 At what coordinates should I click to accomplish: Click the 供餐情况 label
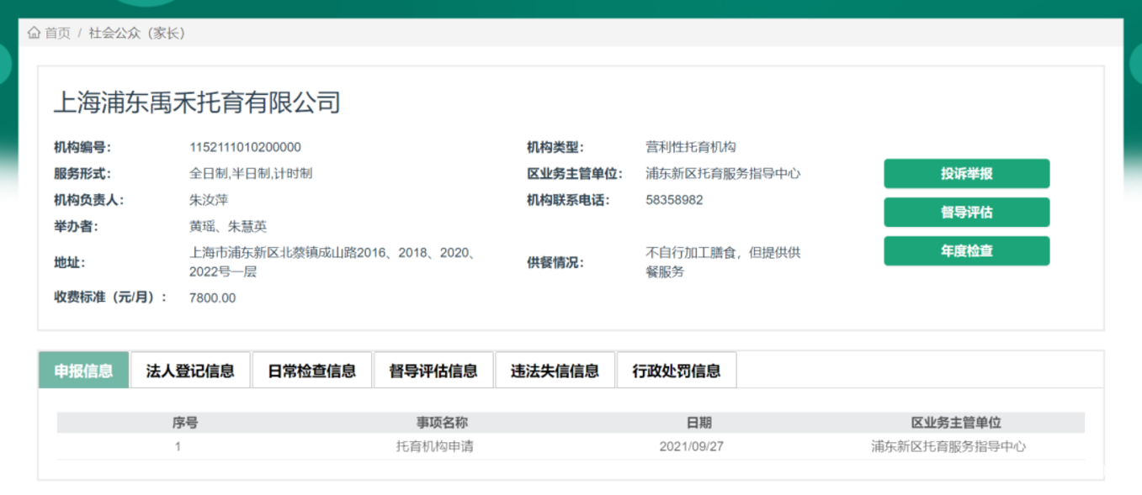[555, 262]
